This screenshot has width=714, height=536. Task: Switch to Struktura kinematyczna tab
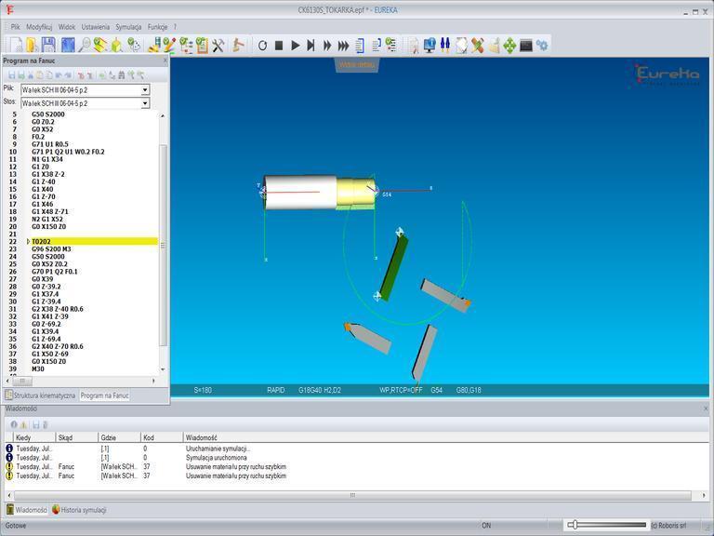[x=40, y=395]
